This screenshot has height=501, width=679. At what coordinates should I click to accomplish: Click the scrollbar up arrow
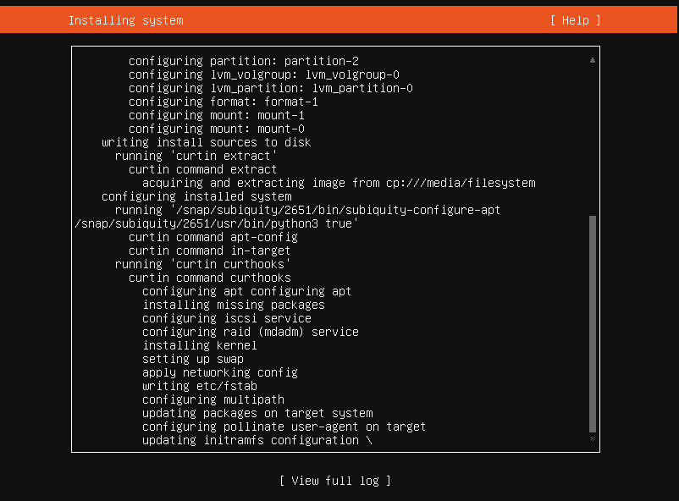click(593, 60)
